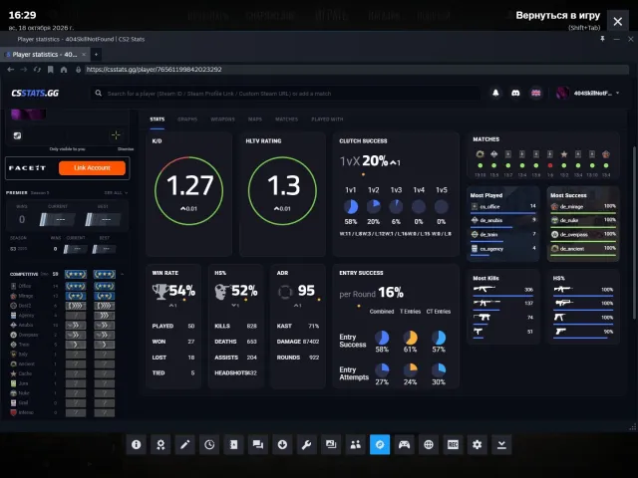
Task: Click the Вернуться в игру button
Action: coord(558,16)
